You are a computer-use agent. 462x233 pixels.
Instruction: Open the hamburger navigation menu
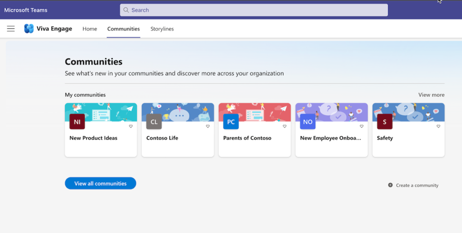[x=11, y=28]
